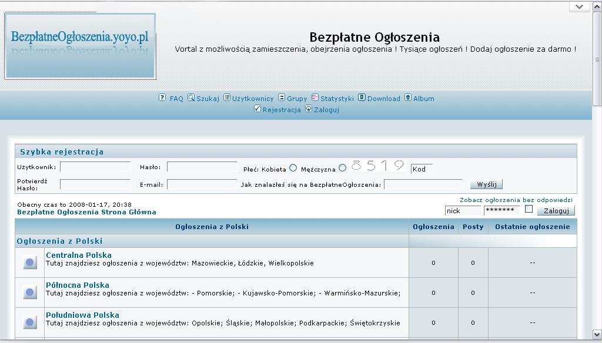Tick the auto-login checkbox next to password
602x343 pixels.
(529, 209)
